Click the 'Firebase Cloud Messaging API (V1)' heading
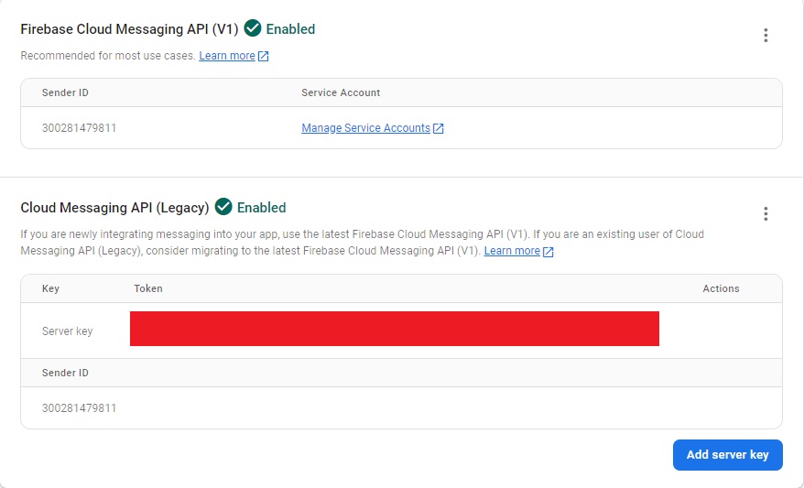This screenshot has height=488, width=804. point(129,29)
